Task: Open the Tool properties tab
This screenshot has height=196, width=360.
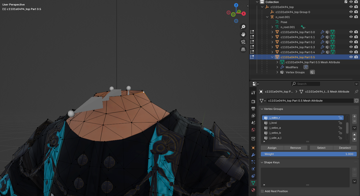Action: click(x=253, y=93)
